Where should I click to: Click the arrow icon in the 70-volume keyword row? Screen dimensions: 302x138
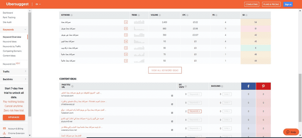126,54
